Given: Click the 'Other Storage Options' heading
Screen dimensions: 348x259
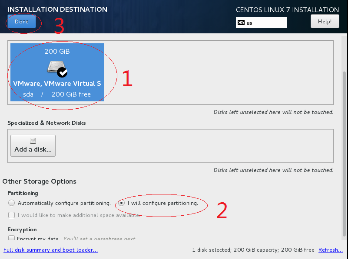Looking at the screenshot, I should [x=39, y=181].
